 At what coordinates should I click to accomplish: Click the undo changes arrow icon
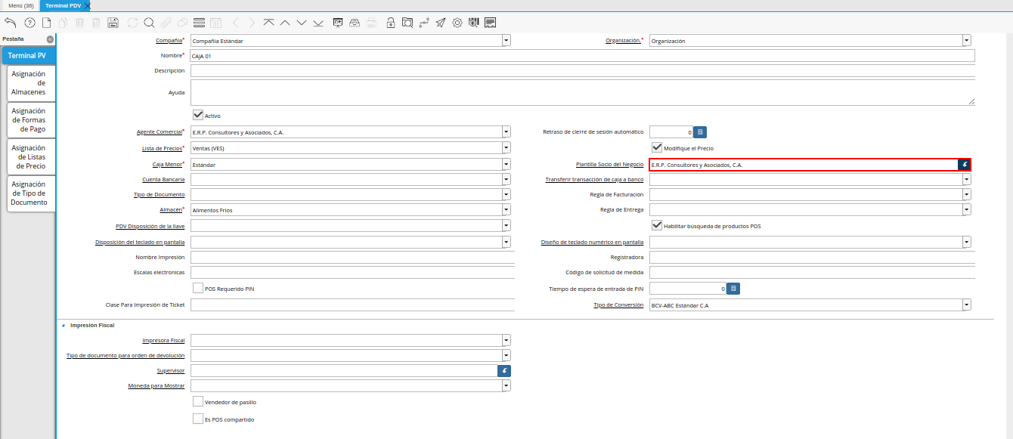click(x=11, y=23)
